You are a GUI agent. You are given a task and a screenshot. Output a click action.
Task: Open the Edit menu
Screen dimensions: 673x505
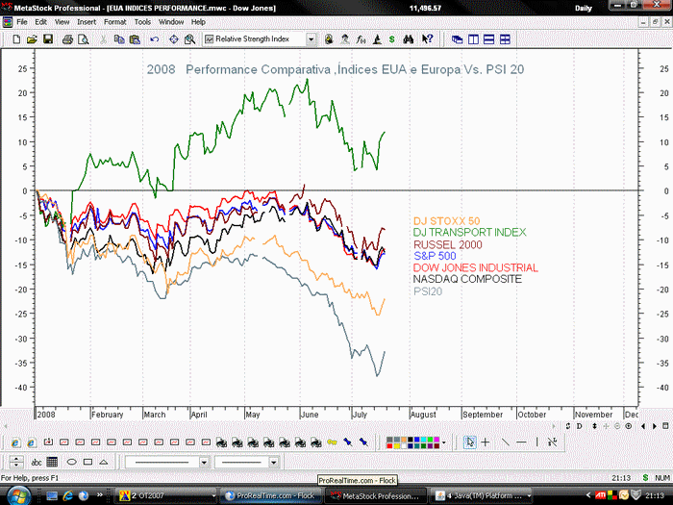point(40,22)
